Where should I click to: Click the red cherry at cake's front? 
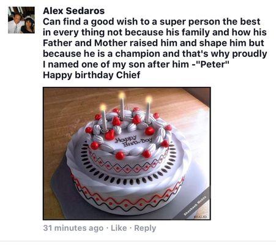120,156
